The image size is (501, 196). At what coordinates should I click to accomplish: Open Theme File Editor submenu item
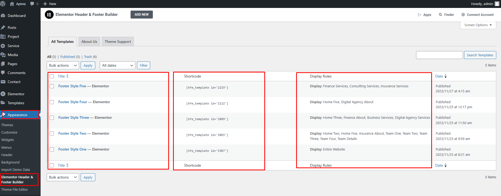[15, 189]
